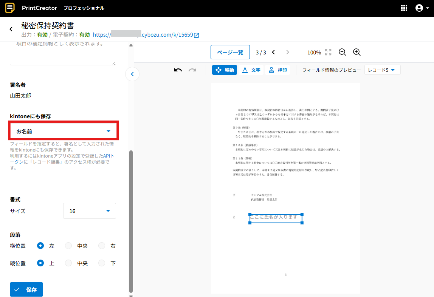This screenshot has width=434, height=297.
Task: Select the 押印 stamp tool
Action: coord(278,70)
